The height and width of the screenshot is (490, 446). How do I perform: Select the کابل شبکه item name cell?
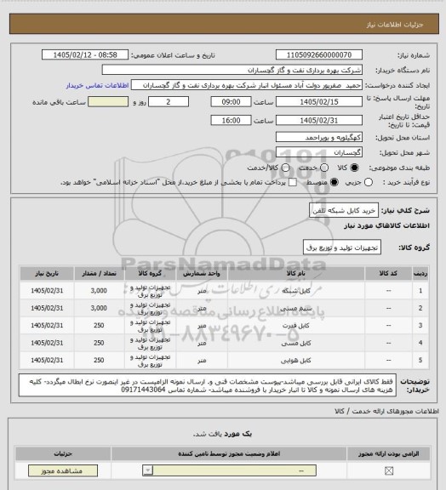pyautogui.click(x=296, y=291)
